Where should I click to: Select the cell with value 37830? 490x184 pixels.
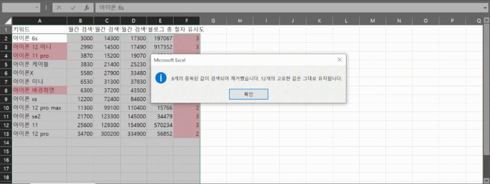point(133,82)
